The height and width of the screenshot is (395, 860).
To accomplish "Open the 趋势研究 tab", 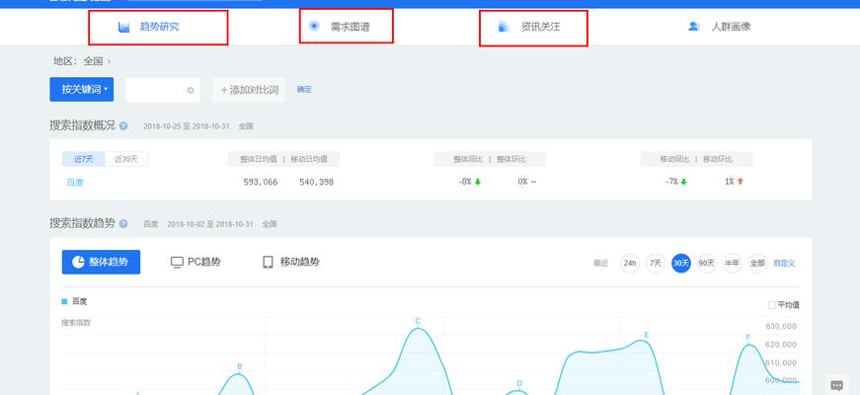I will [x=158, y=27].
